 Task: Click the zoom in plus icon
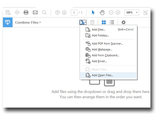(x=118, y=13)
